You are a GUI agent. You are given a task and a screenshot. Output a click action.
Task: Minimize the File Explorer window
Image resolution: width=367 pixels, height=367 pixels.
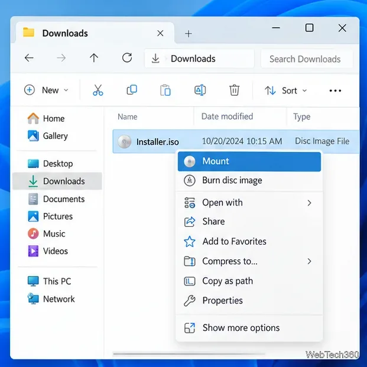[x=276, y=28]
